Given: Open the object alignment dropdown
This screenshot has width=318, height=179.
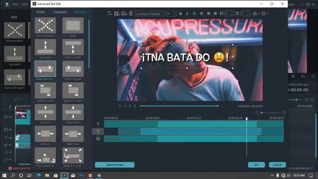Looking at the screenshot, I should click(x=256, y=13).
